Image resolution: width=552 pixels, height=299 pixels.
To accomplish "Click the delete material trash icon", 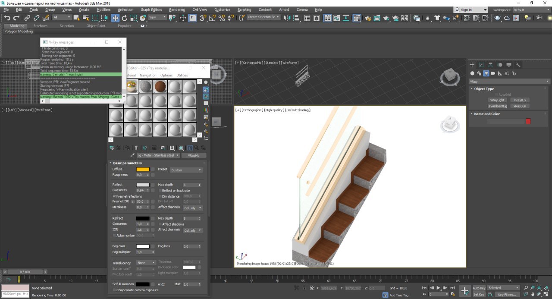I will click(x=136, y=148).
